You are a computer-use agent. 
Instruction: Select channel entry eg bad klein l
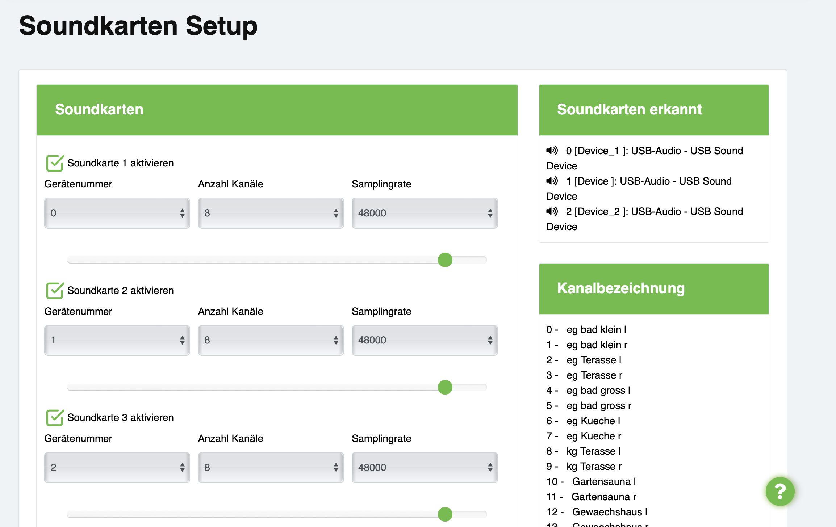596,330
